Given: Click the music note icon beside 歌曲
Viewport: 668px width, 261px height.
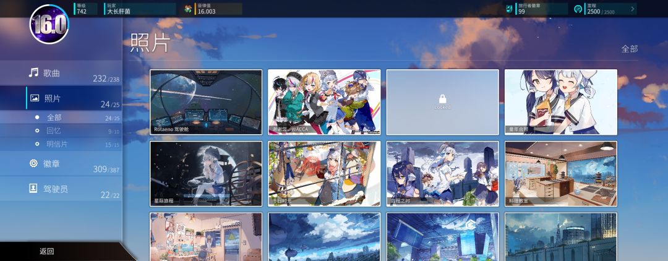Looking at the screenshot, I should point(33,72).
